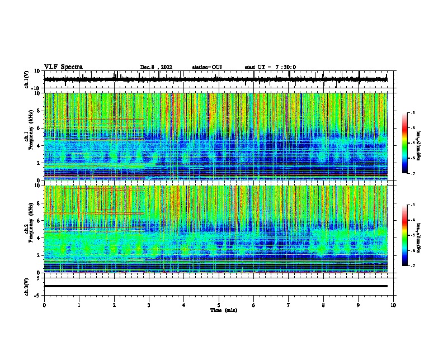443x342 pixels.
Task: Click the "ch.1(V)" axis label
Action: [27, 79]
